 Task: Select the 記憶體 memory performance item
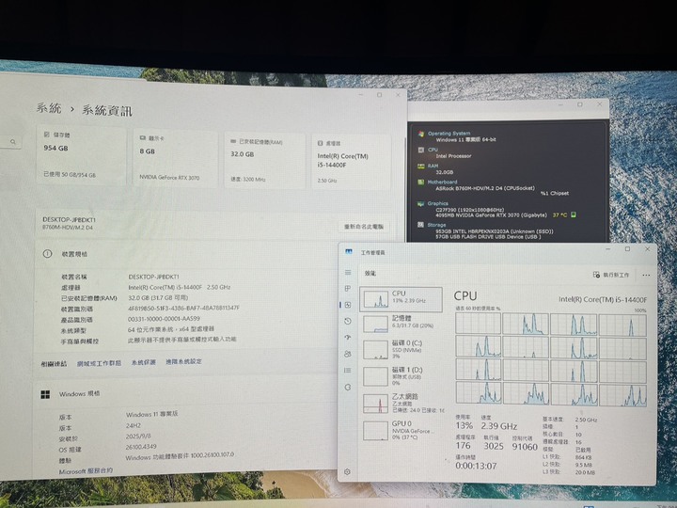click(x=401, y=323)
